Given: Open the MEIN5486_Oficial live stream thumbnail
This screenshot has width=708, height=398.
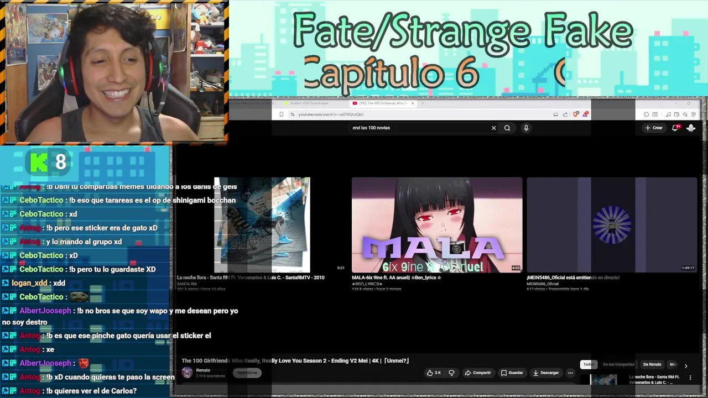Looking at the screenshot, I should point(612,225).
